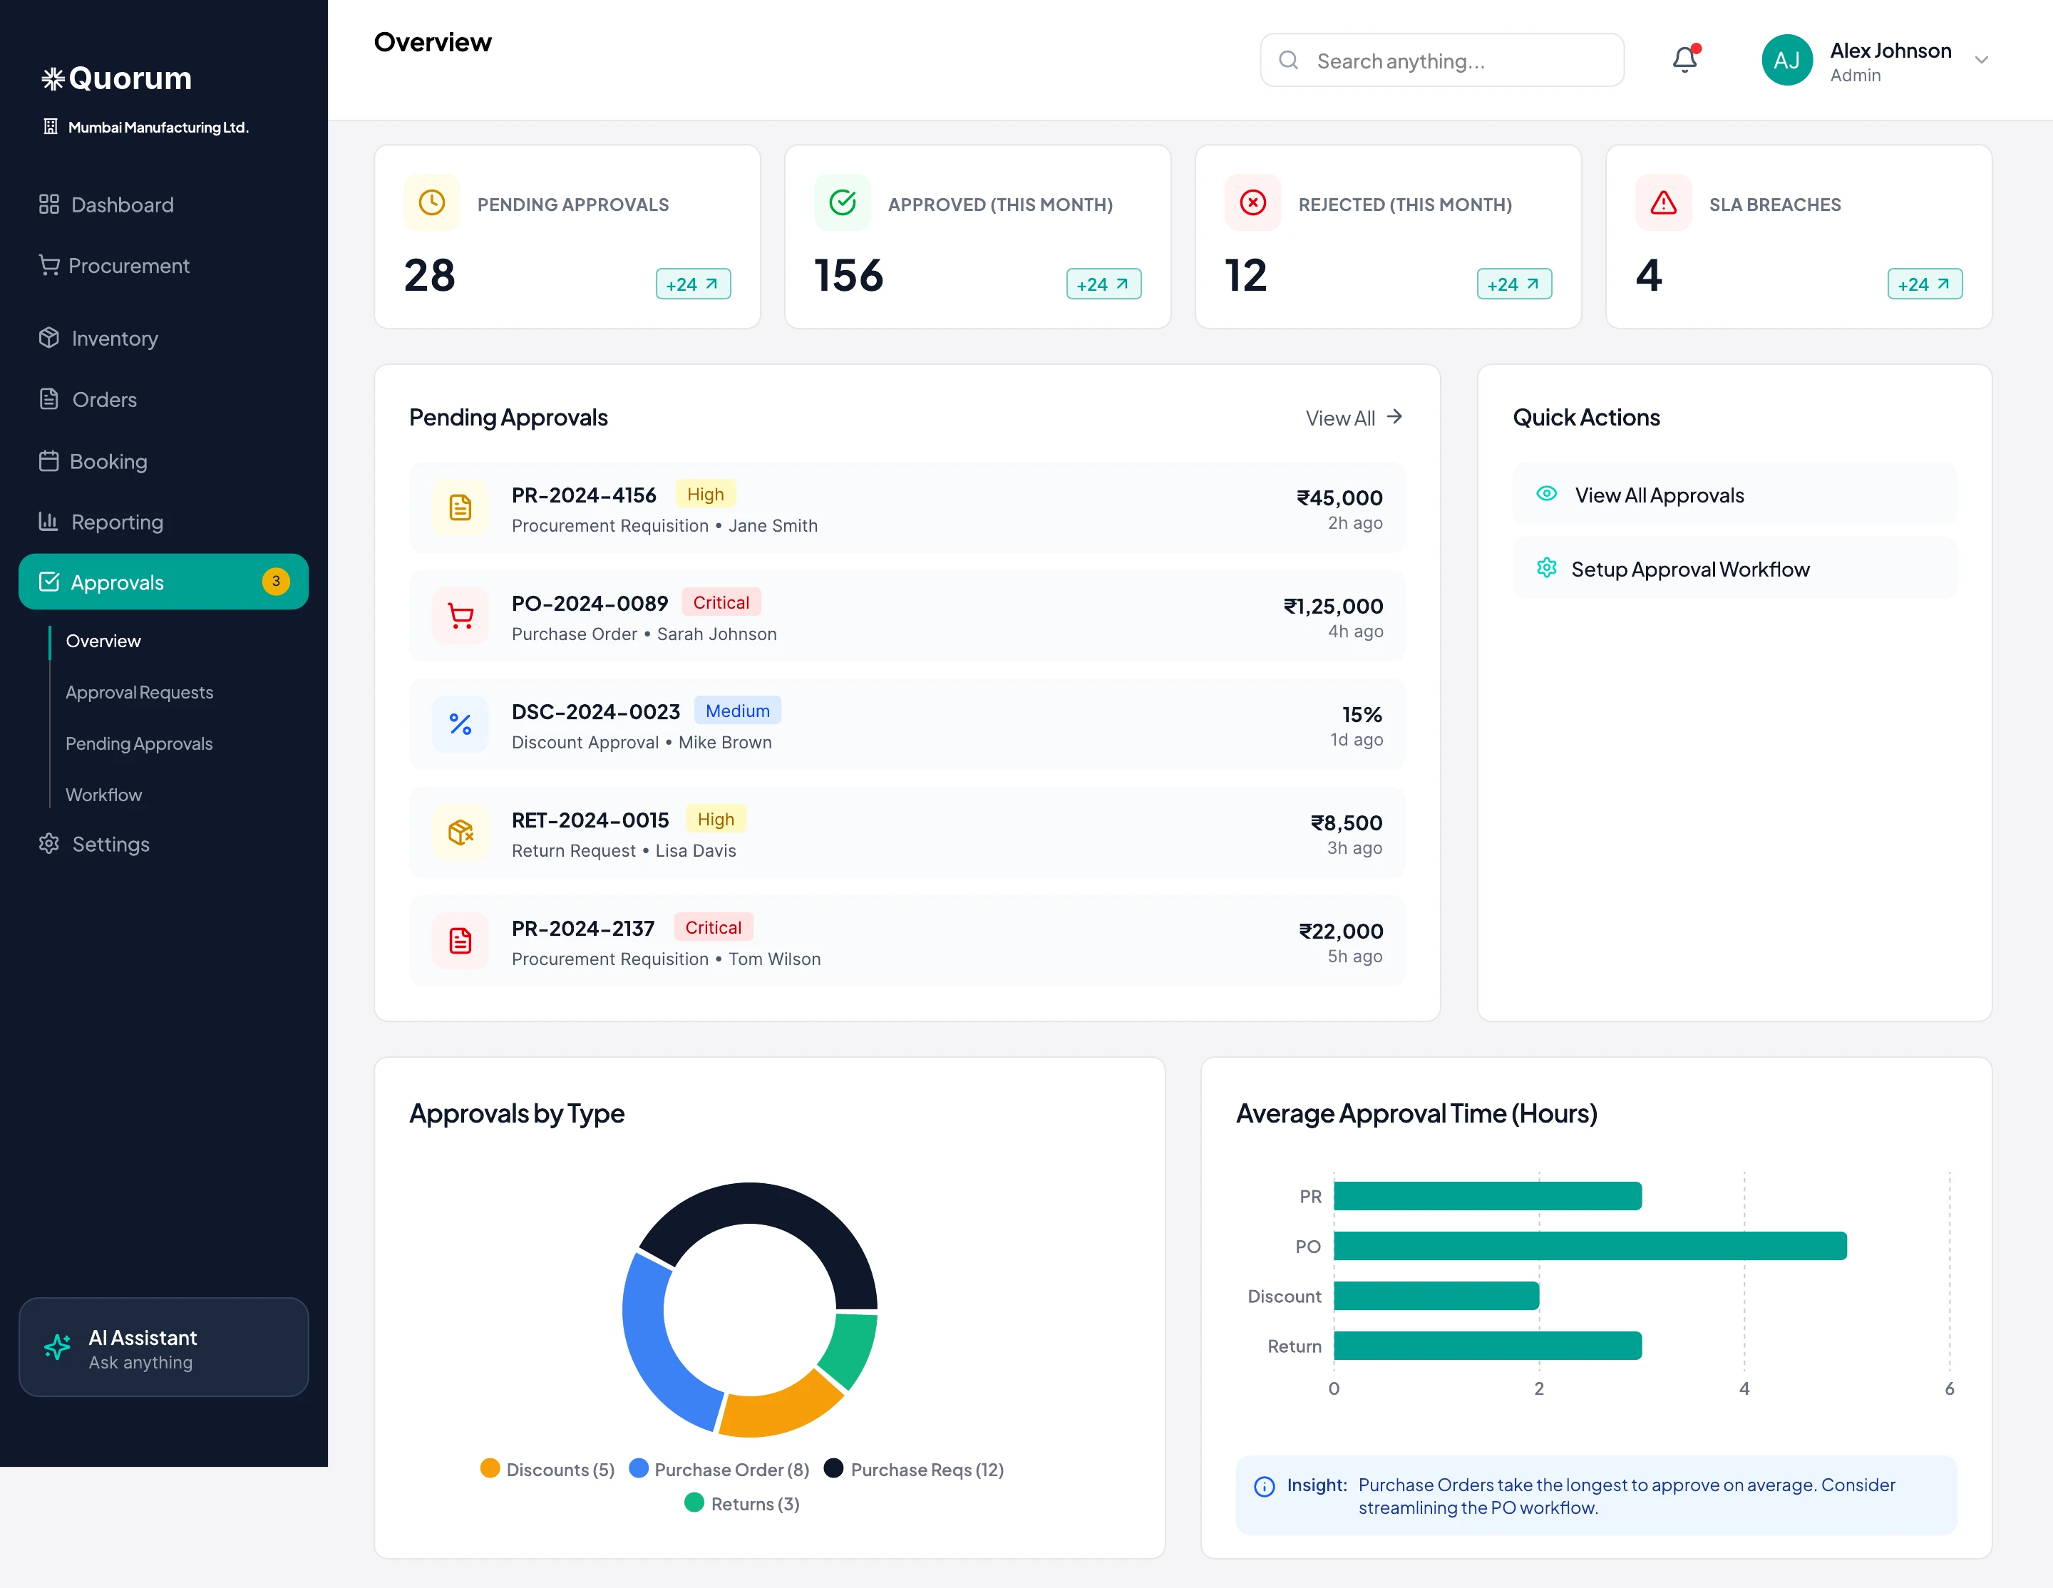
Task: Expand the Alex Johnson account dropdown chevron
Action: click(x=1982, y=60)
